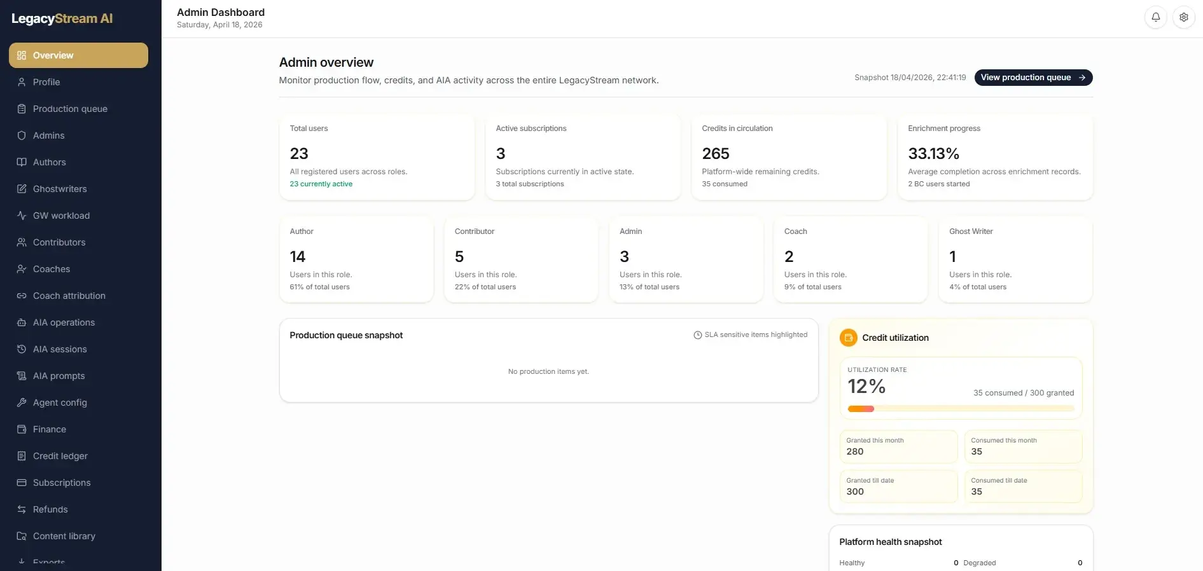
Task: Click View production queue button
Action: [x=1033, y=78]
